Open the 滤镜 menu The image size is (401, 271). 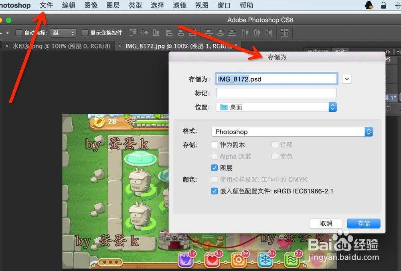180,5
